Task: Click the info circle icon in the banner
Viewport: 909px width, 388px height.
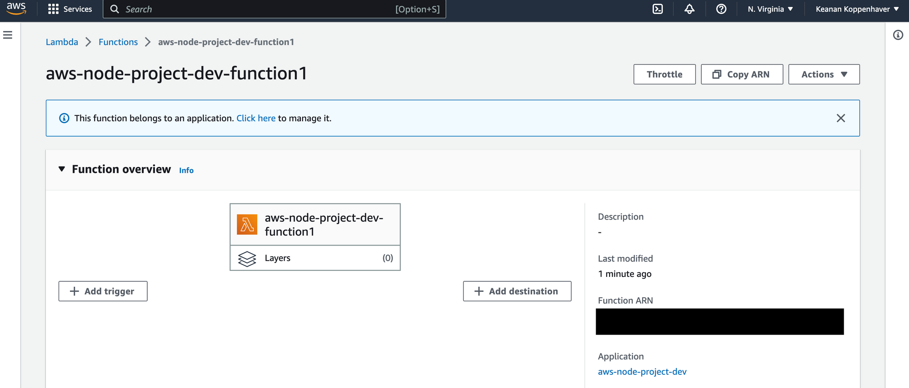Action: [65, 118]
